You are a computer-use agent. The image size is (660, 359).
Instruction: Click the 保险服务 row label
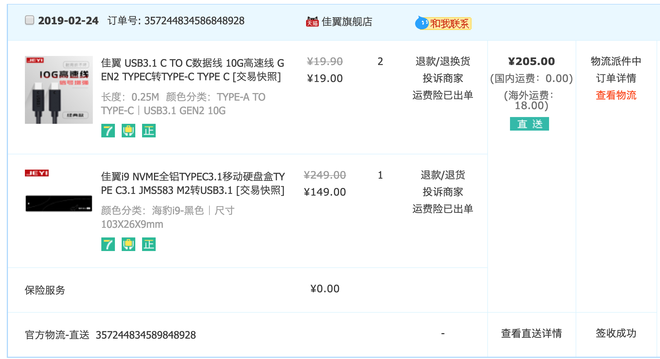(45, 290)
